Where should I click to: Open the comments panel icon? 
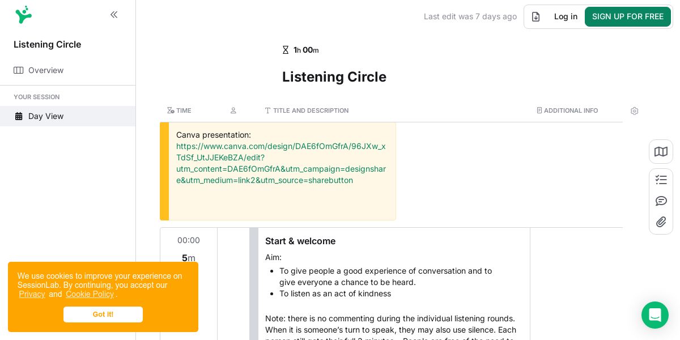coord(661,201)
